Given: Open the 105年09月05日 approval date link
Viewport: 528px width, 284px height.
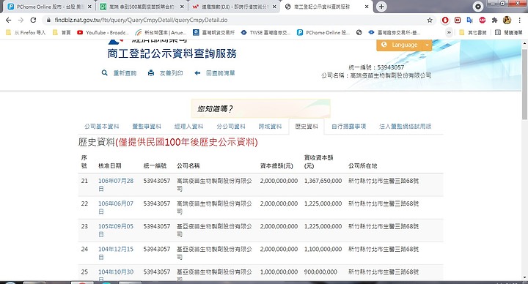Looking at the screenshot, I should [116, 231].
